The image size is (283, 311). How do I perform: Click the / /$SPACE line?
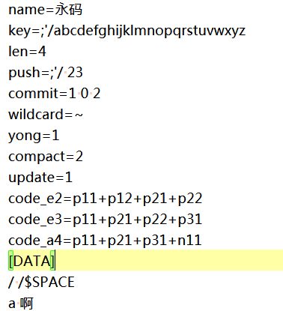[41, 283]
